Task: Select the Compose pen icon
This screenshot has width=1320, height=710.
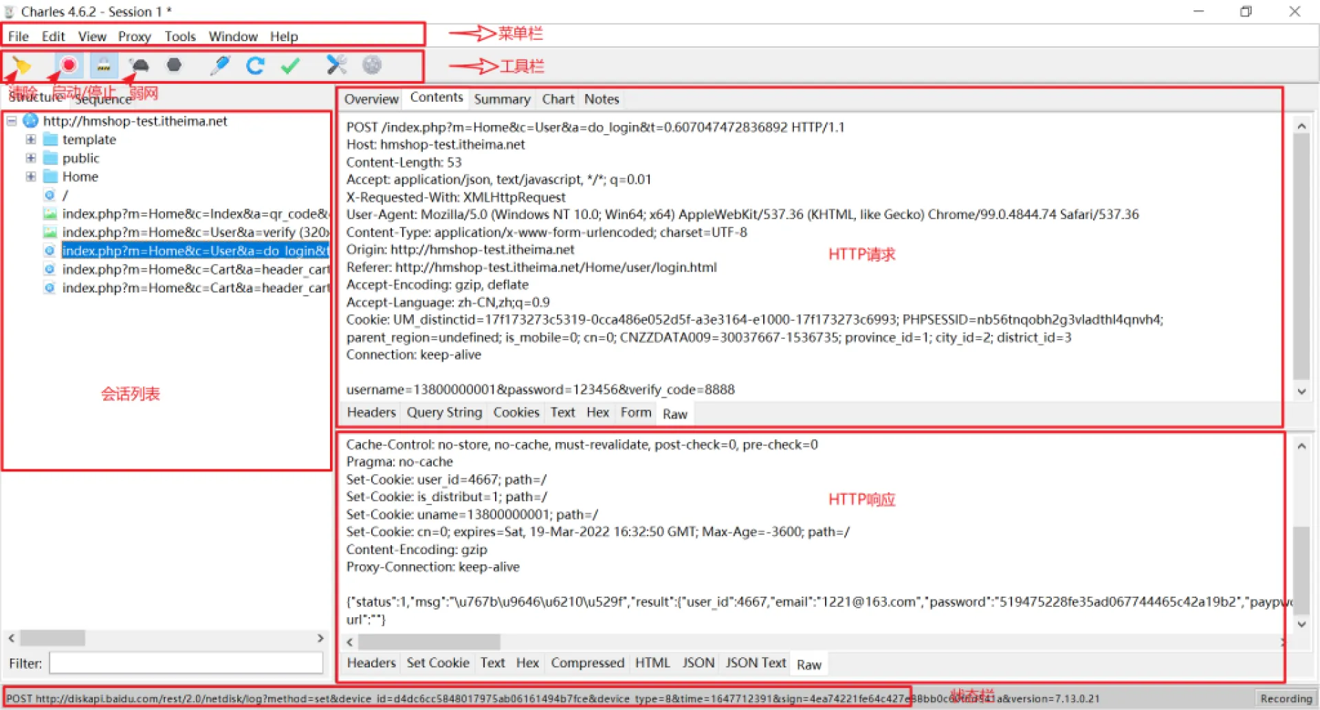Action: click(x=220, y=65)
